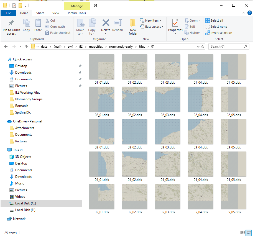Image resolution: width=253 pixels, height=236 pixels.
Task: Switch to large icons view in status bar
Action: tap(249, 233)
